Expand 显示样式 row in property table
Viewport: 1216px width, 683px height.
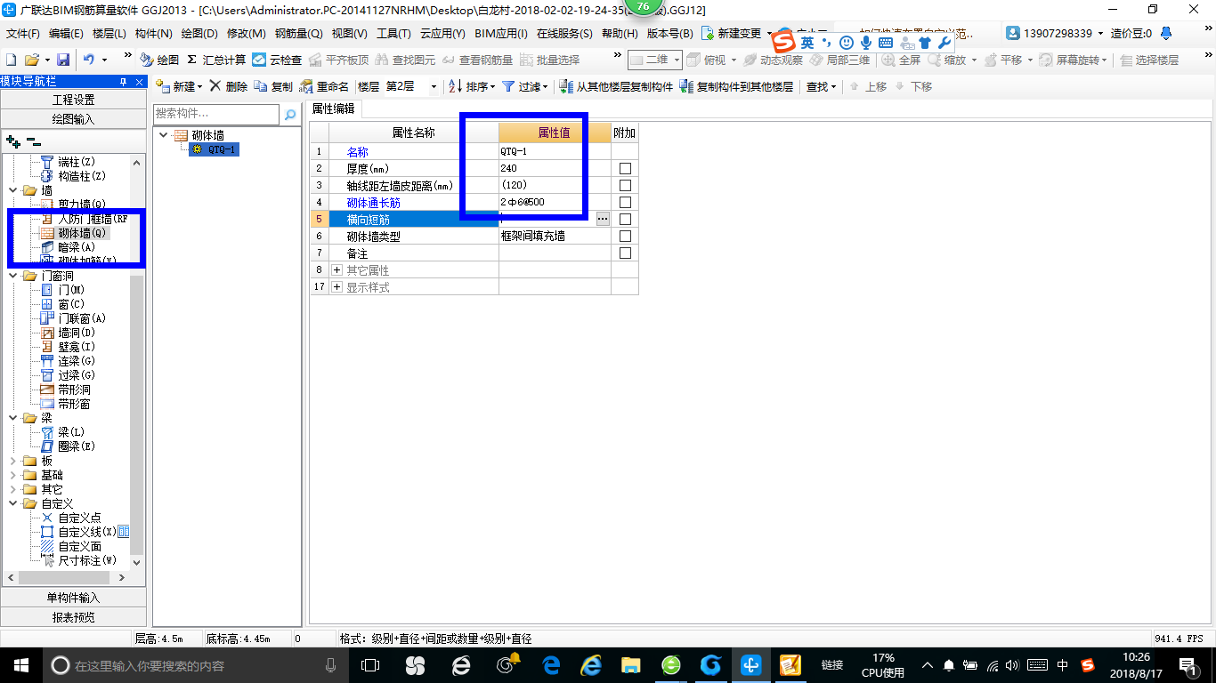(336, 287)
